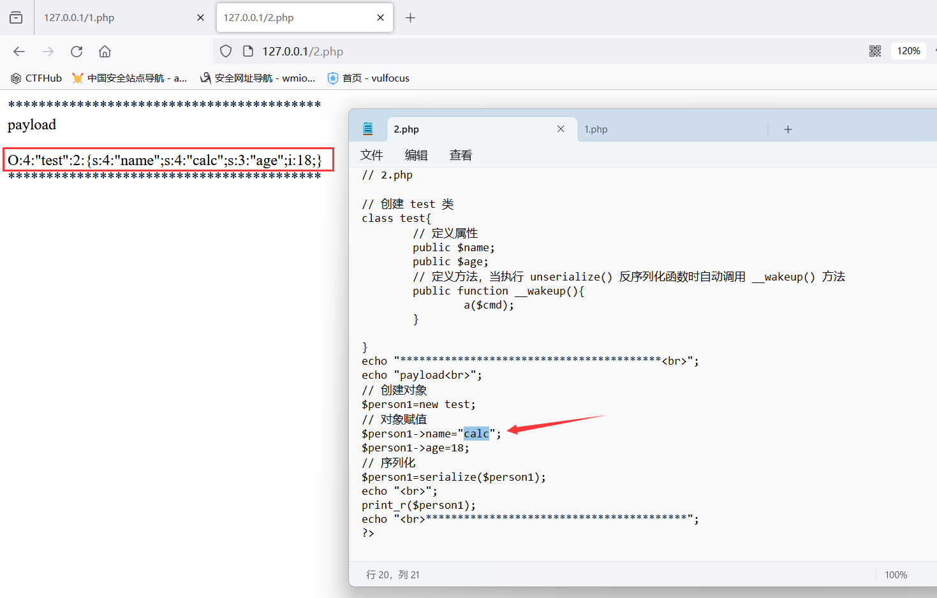Viewport: 937px width, 598px height.
Task: Click the line public $name; in Notepad
Action: pyautogui.click(x=454, y=247)
